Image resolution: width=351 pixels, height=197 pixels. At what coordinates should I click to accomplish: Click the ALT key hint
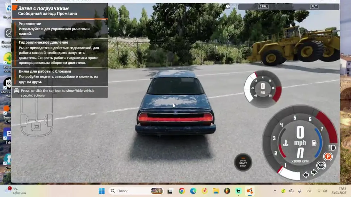tap(314, 7)
